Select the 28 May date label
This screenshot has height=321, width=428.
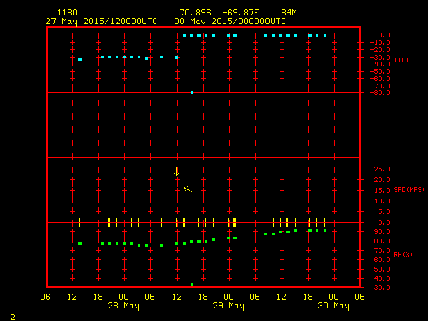pos(124,306)
